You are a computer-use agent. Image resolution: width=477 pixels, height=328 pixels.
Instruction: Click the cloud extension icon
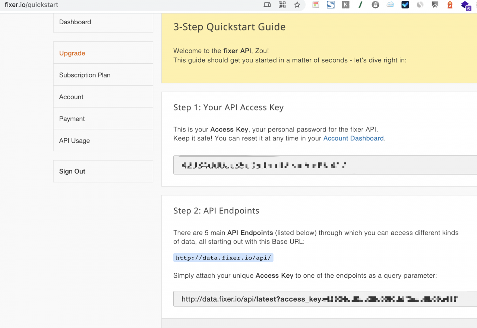(x=390, y=5)
